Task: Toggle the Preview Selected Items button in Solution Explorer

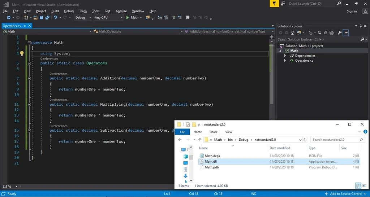Action: pyautogui.click(x=346, y=33)
